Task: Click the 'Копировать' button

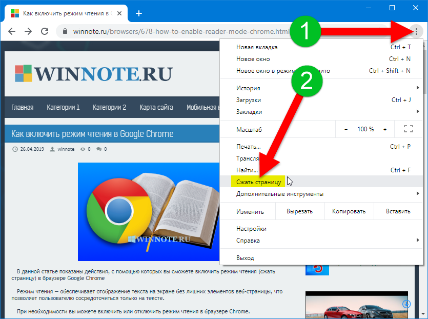Action: pos(349,211)
